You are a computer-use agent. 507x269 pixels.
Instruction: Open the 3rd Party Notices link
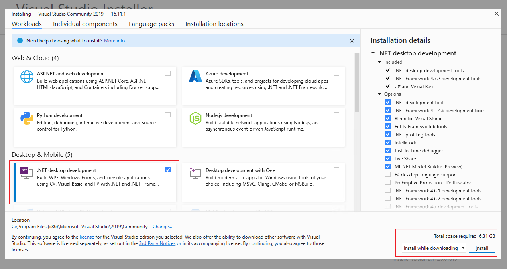pyautogui.click(x=157, y=243)
